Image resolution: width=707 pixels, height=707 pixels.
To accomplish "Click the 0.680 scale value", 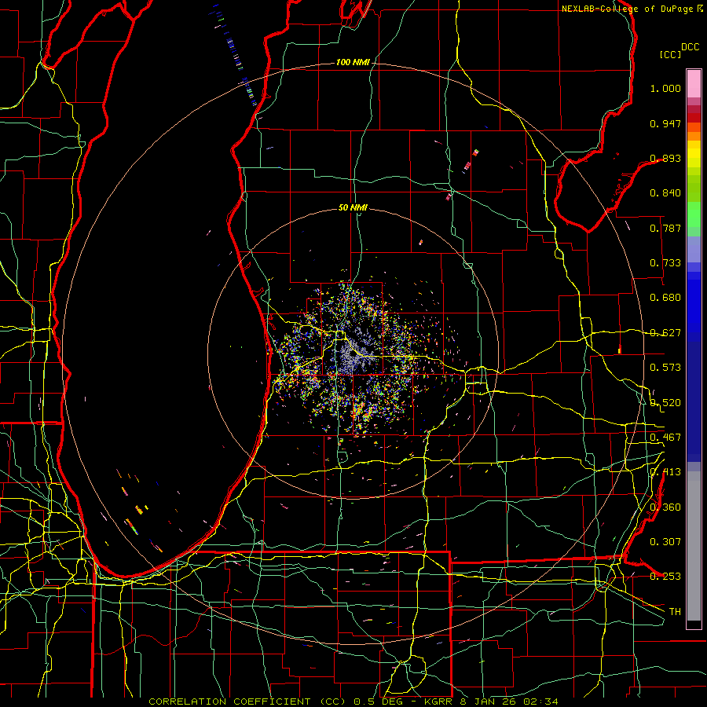I will (x=665, y=298).
